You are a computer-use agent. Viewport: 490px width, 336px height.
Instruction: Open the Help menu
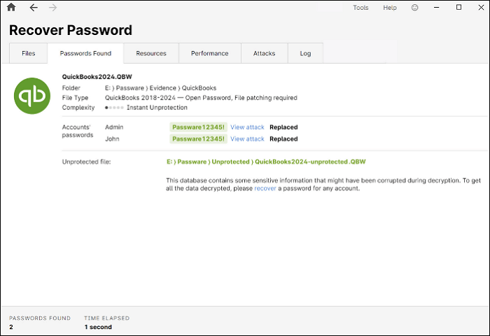coord(390,8)
